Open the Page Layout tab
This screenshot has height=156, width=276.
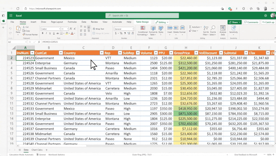[57, 22]
